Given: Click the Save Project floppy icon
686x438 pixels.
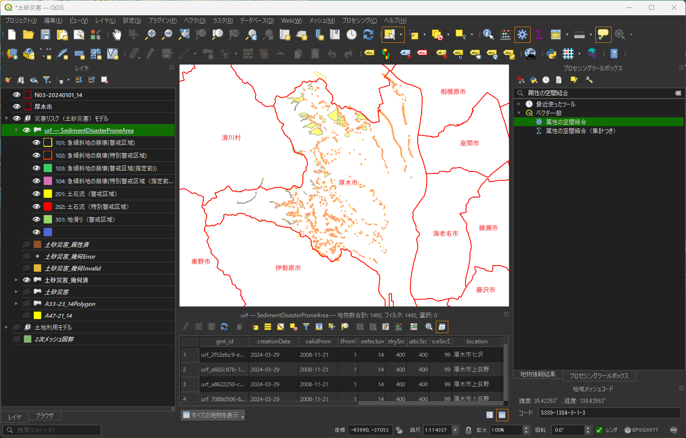Looking at the screenshot, I should pos(45,34).
